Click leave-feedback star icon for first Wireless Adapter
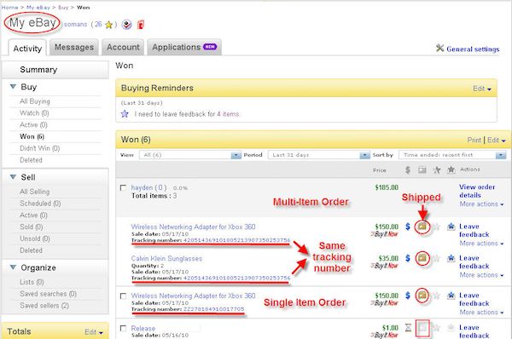The width and height of the screenshot is (512, 339). pos(451,227)
